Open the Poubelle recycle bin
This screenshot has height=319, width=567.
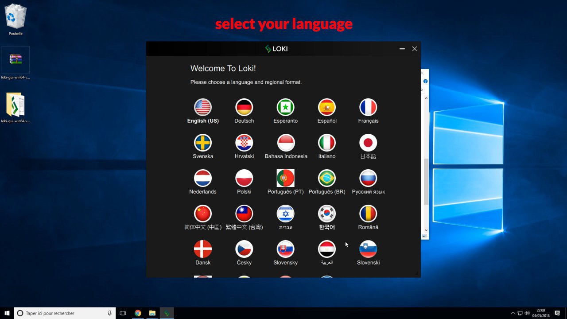[16, 19]
